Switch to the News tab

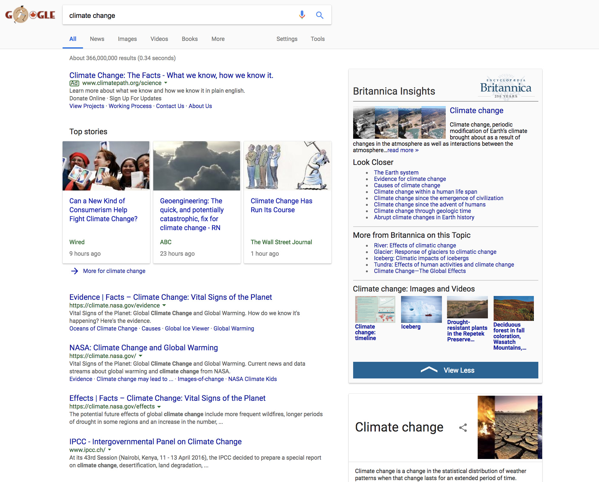pyautogui.click(x=97, y=39)
